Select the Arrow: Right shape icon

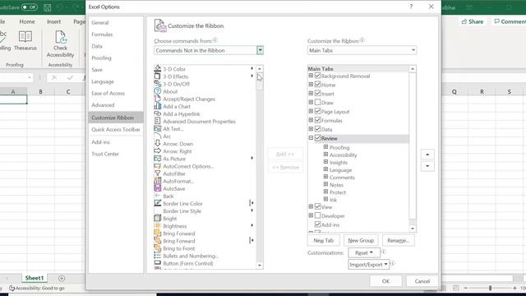(x=157, y=151)
